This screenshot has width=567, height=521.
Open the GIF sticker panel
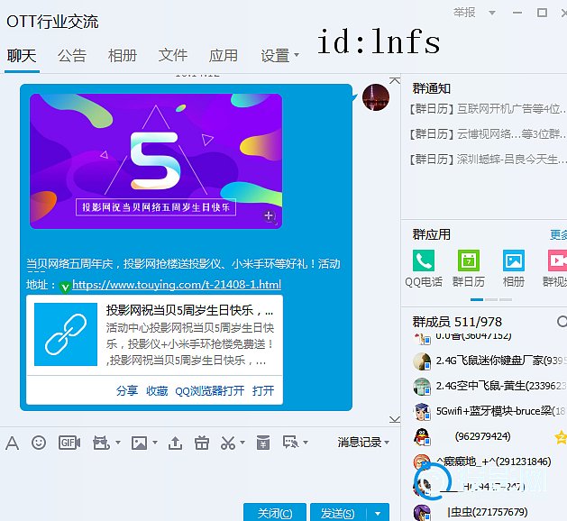coord(69,443)
